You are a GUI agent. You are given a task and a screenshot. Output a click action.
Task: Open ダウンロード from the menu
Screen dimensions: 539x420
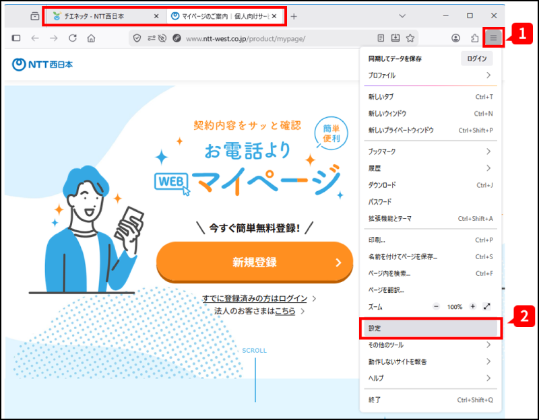(x=431, y=184)
